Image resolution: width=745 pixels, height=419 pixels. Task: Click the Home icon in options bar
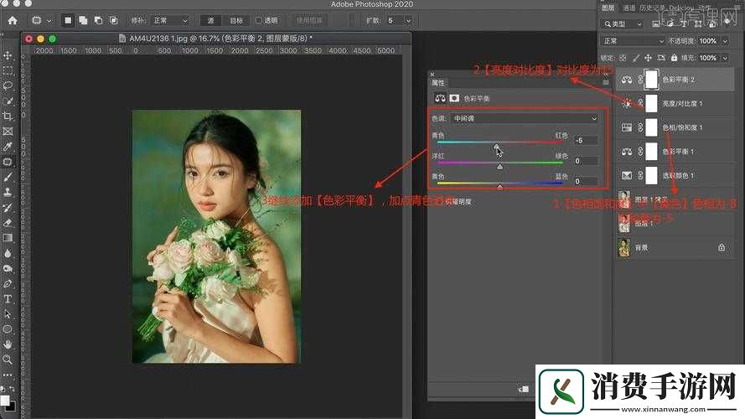tap(13, 19)
